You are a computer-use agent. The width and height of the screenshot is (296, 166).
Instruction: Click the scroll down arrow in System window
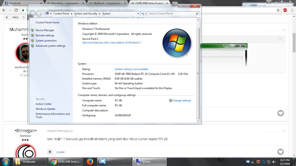click(198, 121)
